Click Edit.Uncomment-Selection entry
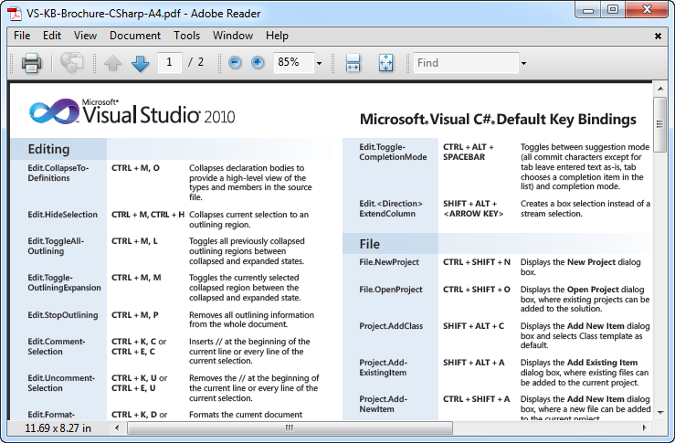This screenshot has width=675, height=443. 61,383
